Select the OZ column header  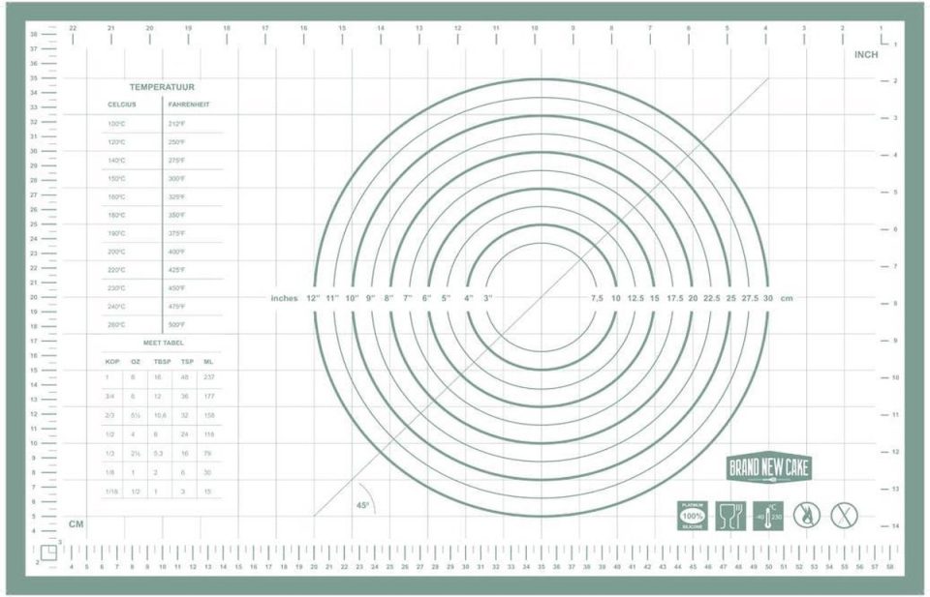136,361
